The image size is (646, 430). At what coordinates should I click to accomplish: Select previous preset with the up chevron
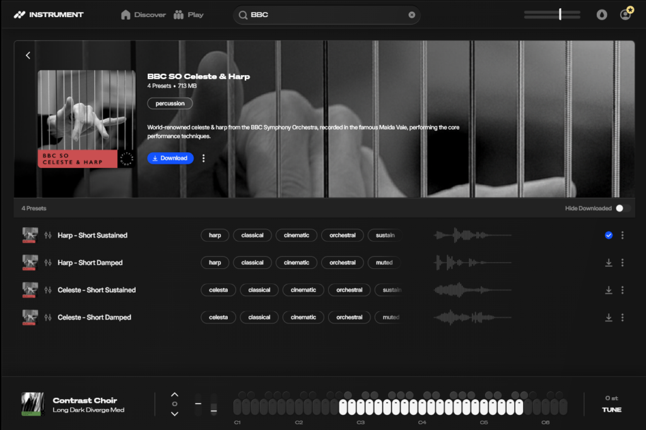(175, 395)
